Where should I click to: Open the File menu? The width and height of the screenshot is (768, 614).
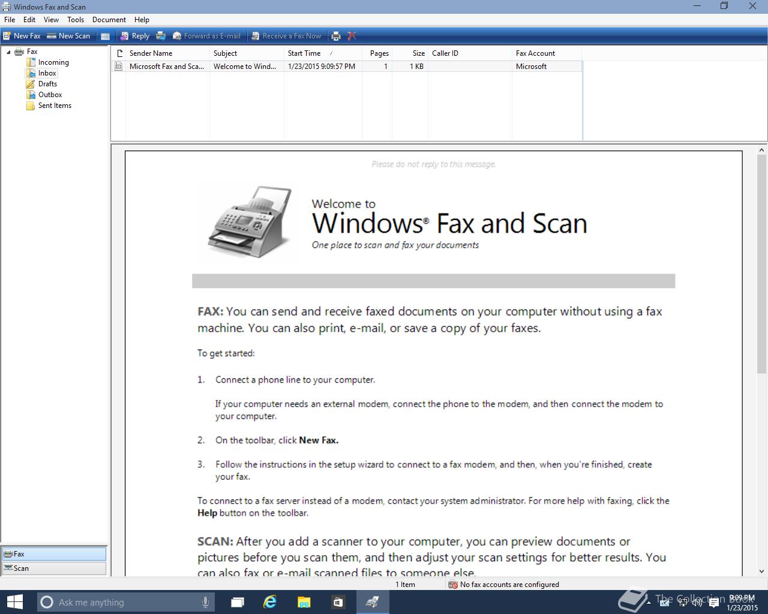point(10,20)
